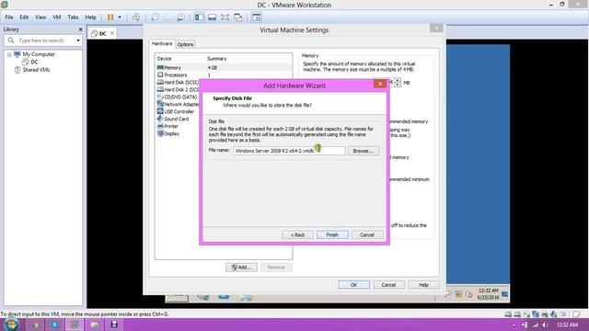
Task: Collapse the My Computer tree node
Action: coord(9,54)
